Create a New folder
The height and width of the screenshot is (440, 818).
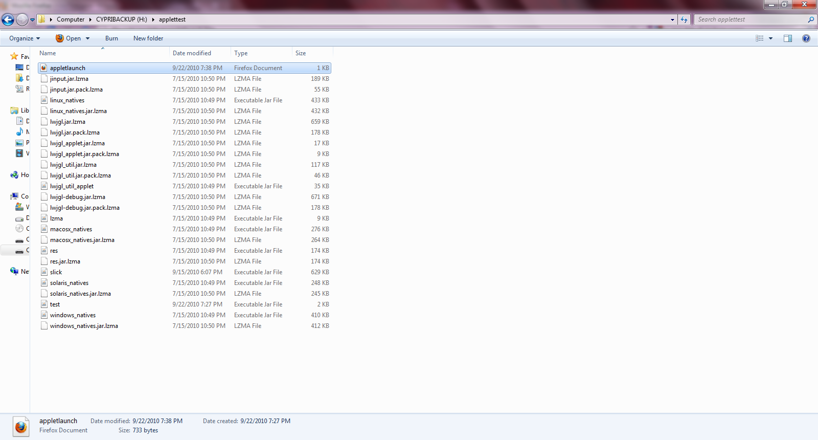point(148,38)
